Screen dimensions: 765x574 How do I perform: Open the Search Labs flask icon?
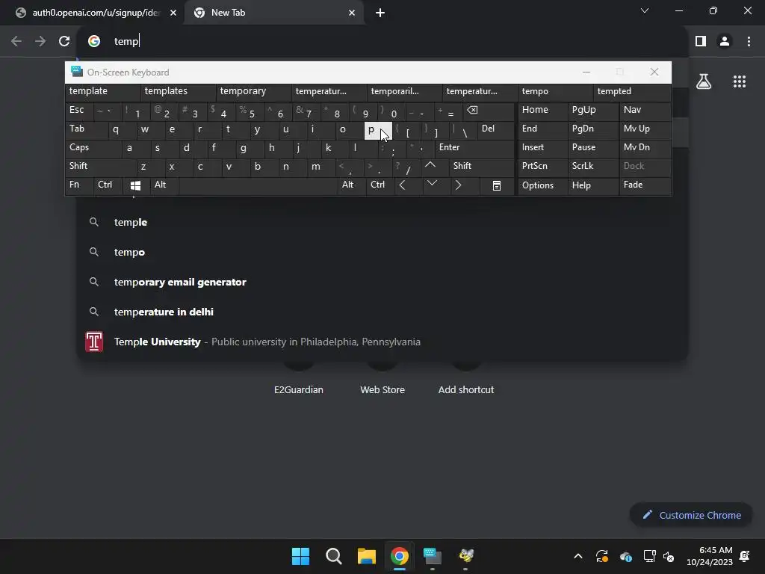coord(704,81)
